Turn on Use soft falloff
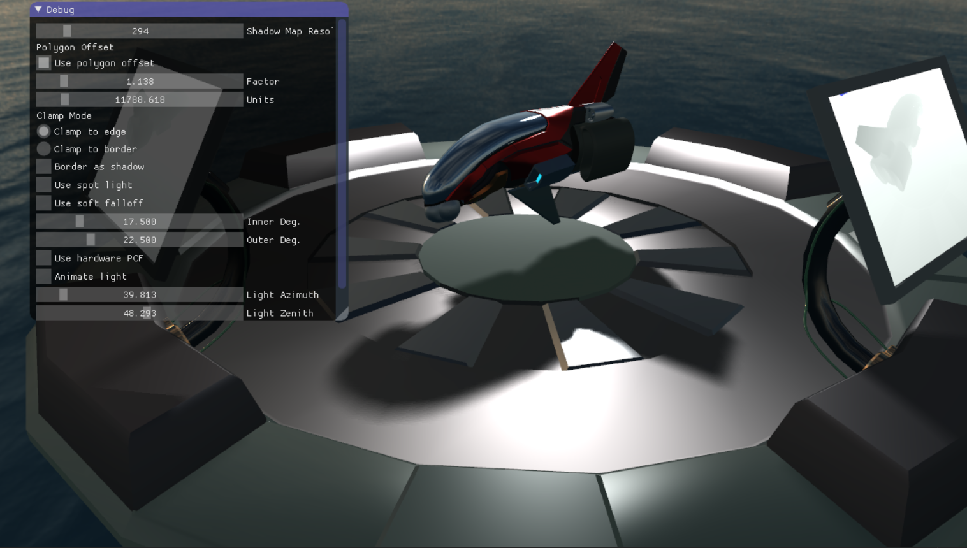The height and width of the screenshot is (548, 967). coord(43,203)
